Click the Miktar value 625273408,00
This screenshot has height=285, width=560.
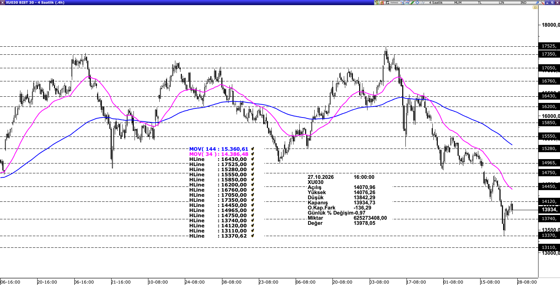370,218
